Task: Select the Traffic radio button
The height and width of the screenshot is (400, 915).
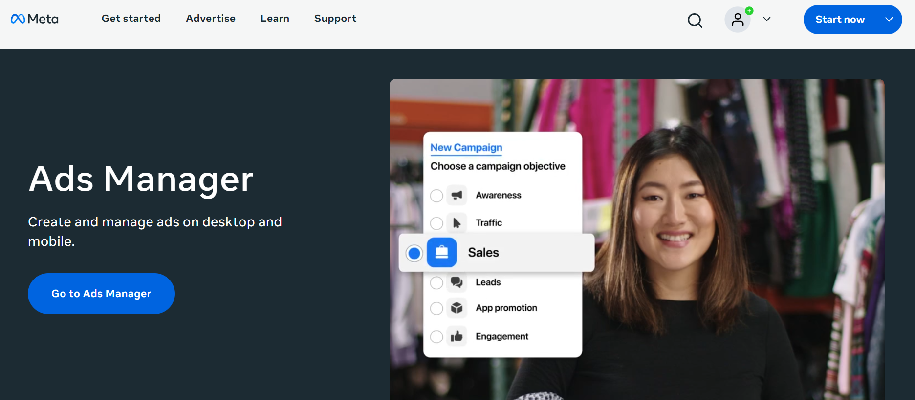Action: click(x=436, y=223)
